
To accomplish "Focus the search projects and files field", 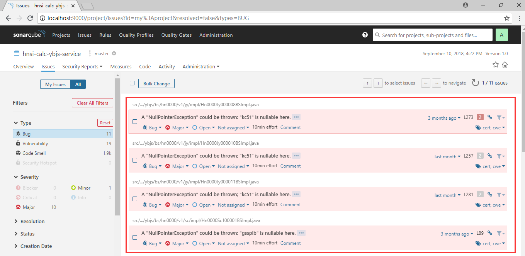I will (433, 35).
